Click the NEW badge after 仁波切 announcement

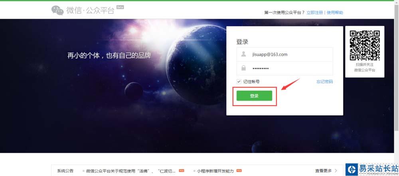182,171
